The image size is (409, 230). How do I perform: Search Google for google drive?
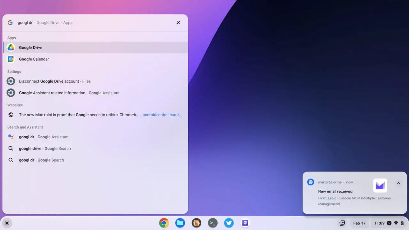pos(95,149)
